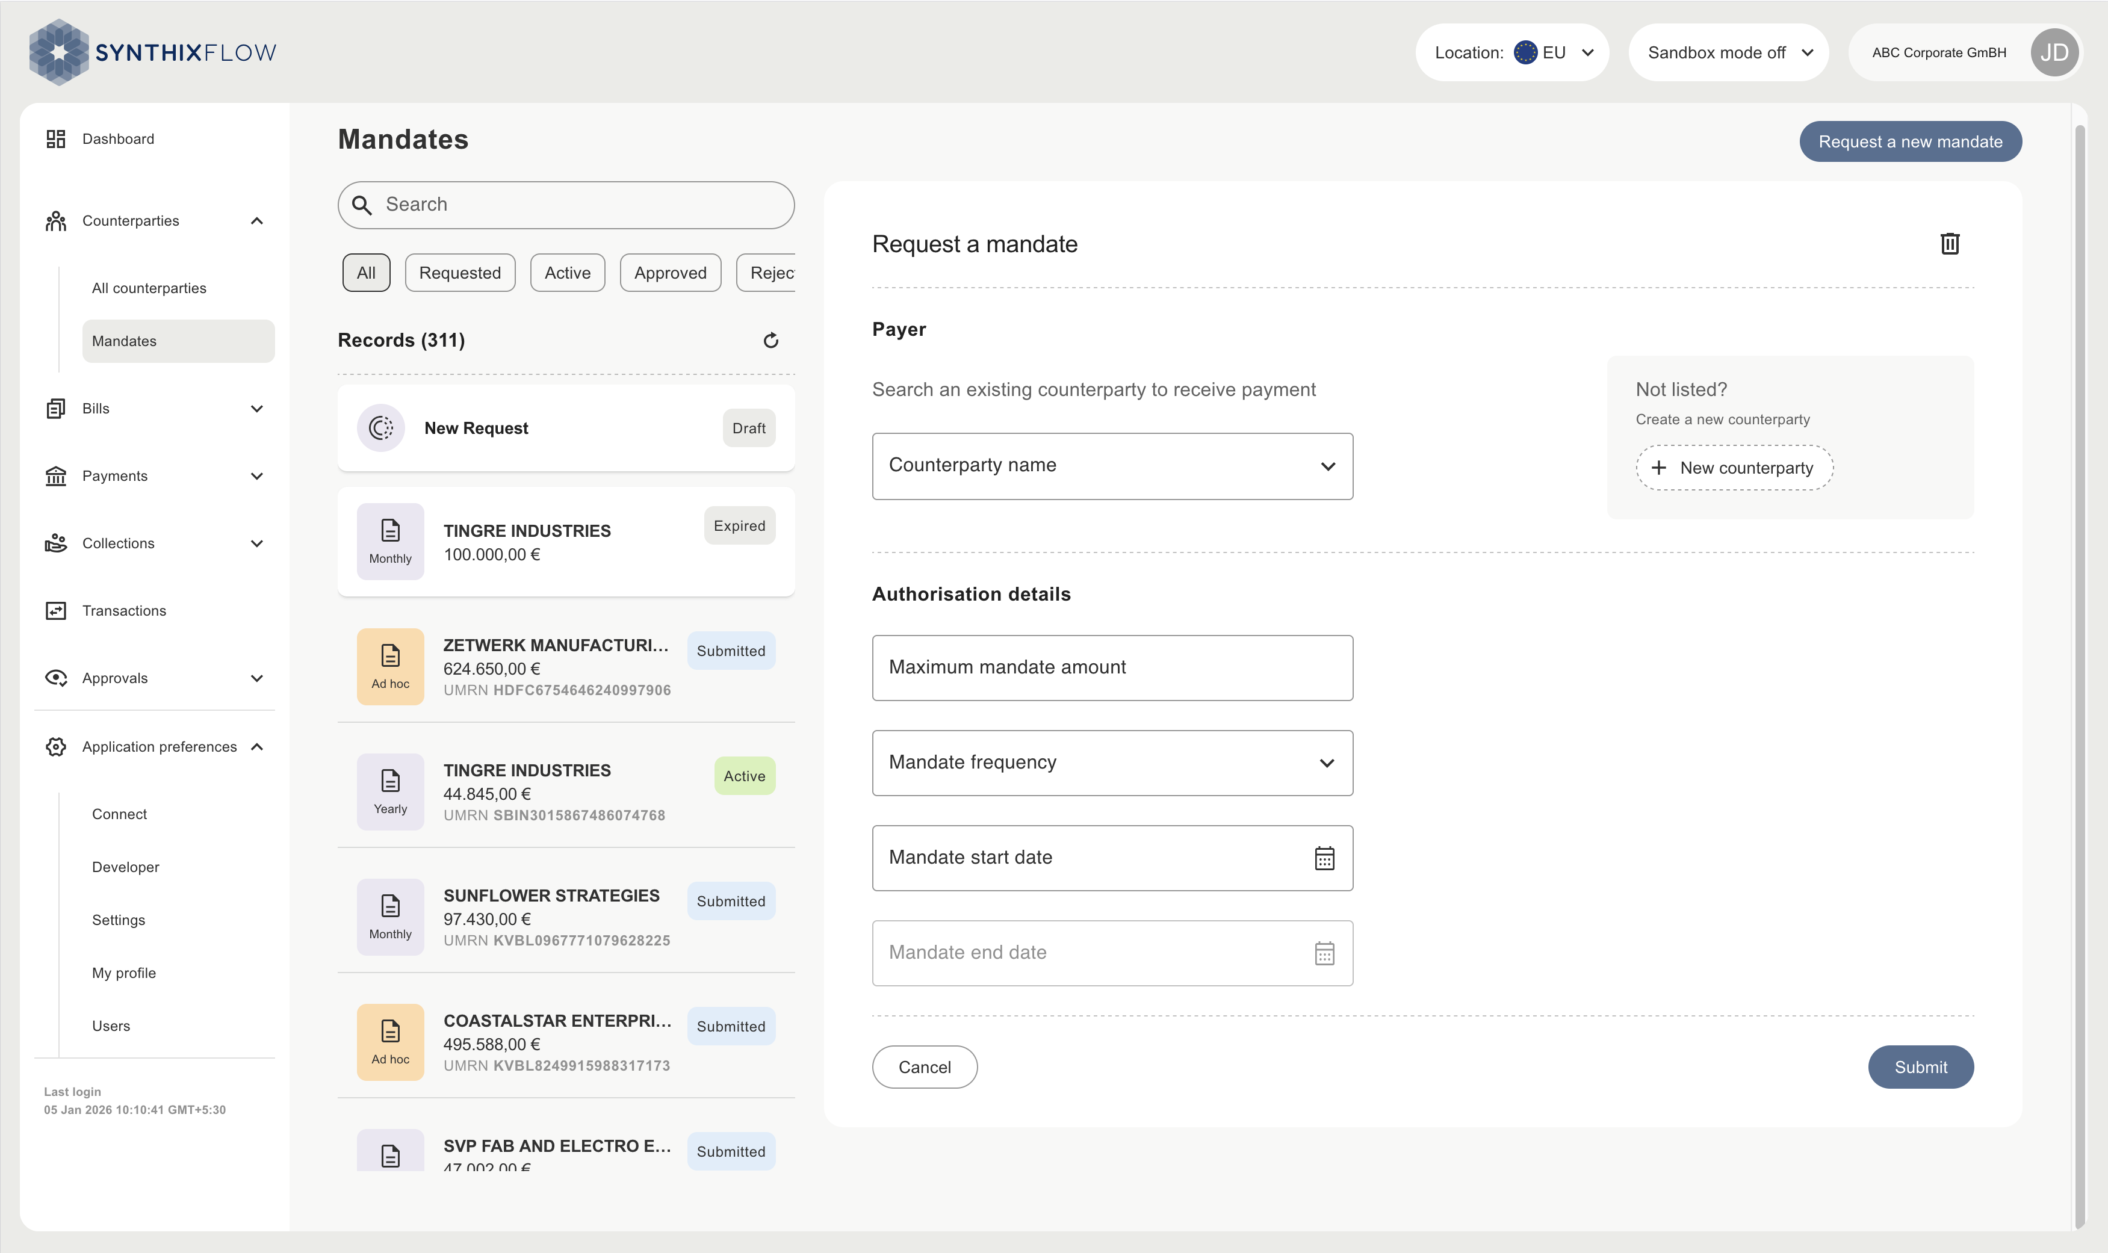Open the JD user avatar
Viewport: 2108px width, 1253px height.
2054,52
